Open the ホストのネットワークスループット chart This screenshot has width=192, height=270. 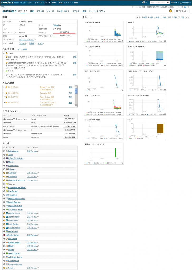[x=146, y=80]
